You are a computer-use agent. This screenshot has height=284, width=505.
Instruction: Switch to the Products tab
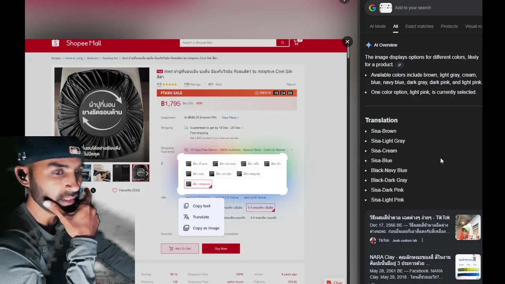point(449,26)
